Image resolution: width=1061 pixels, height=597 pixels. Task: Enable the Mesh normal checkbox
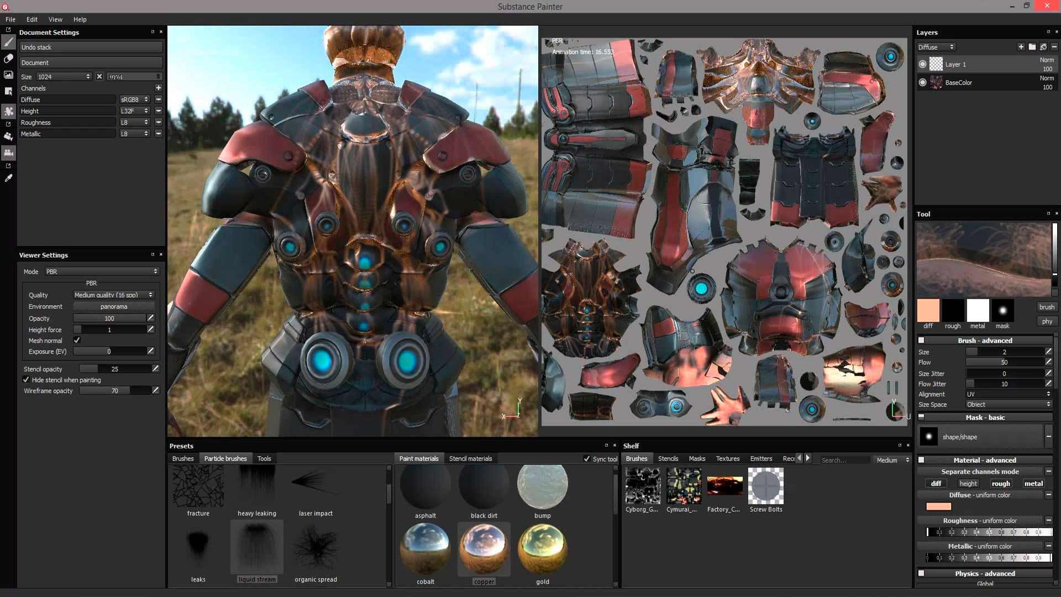click(77, 341)
